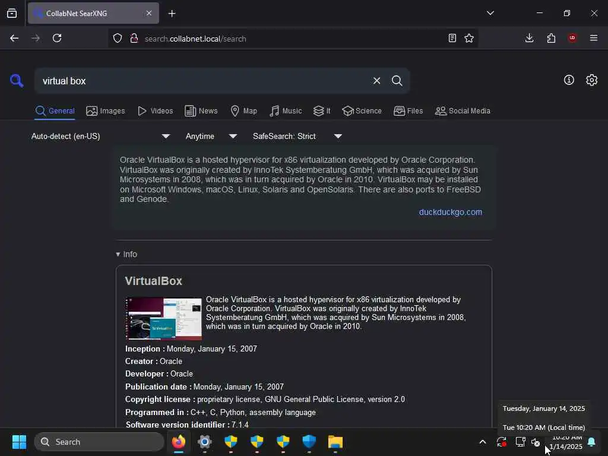Viewport: 608px width, 456px height.
Task: Click the Developer : Oracle row
Action: click(159, 374)
